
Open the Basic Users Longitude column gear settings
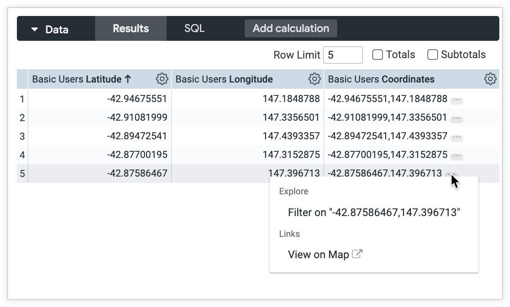[315, 79]
